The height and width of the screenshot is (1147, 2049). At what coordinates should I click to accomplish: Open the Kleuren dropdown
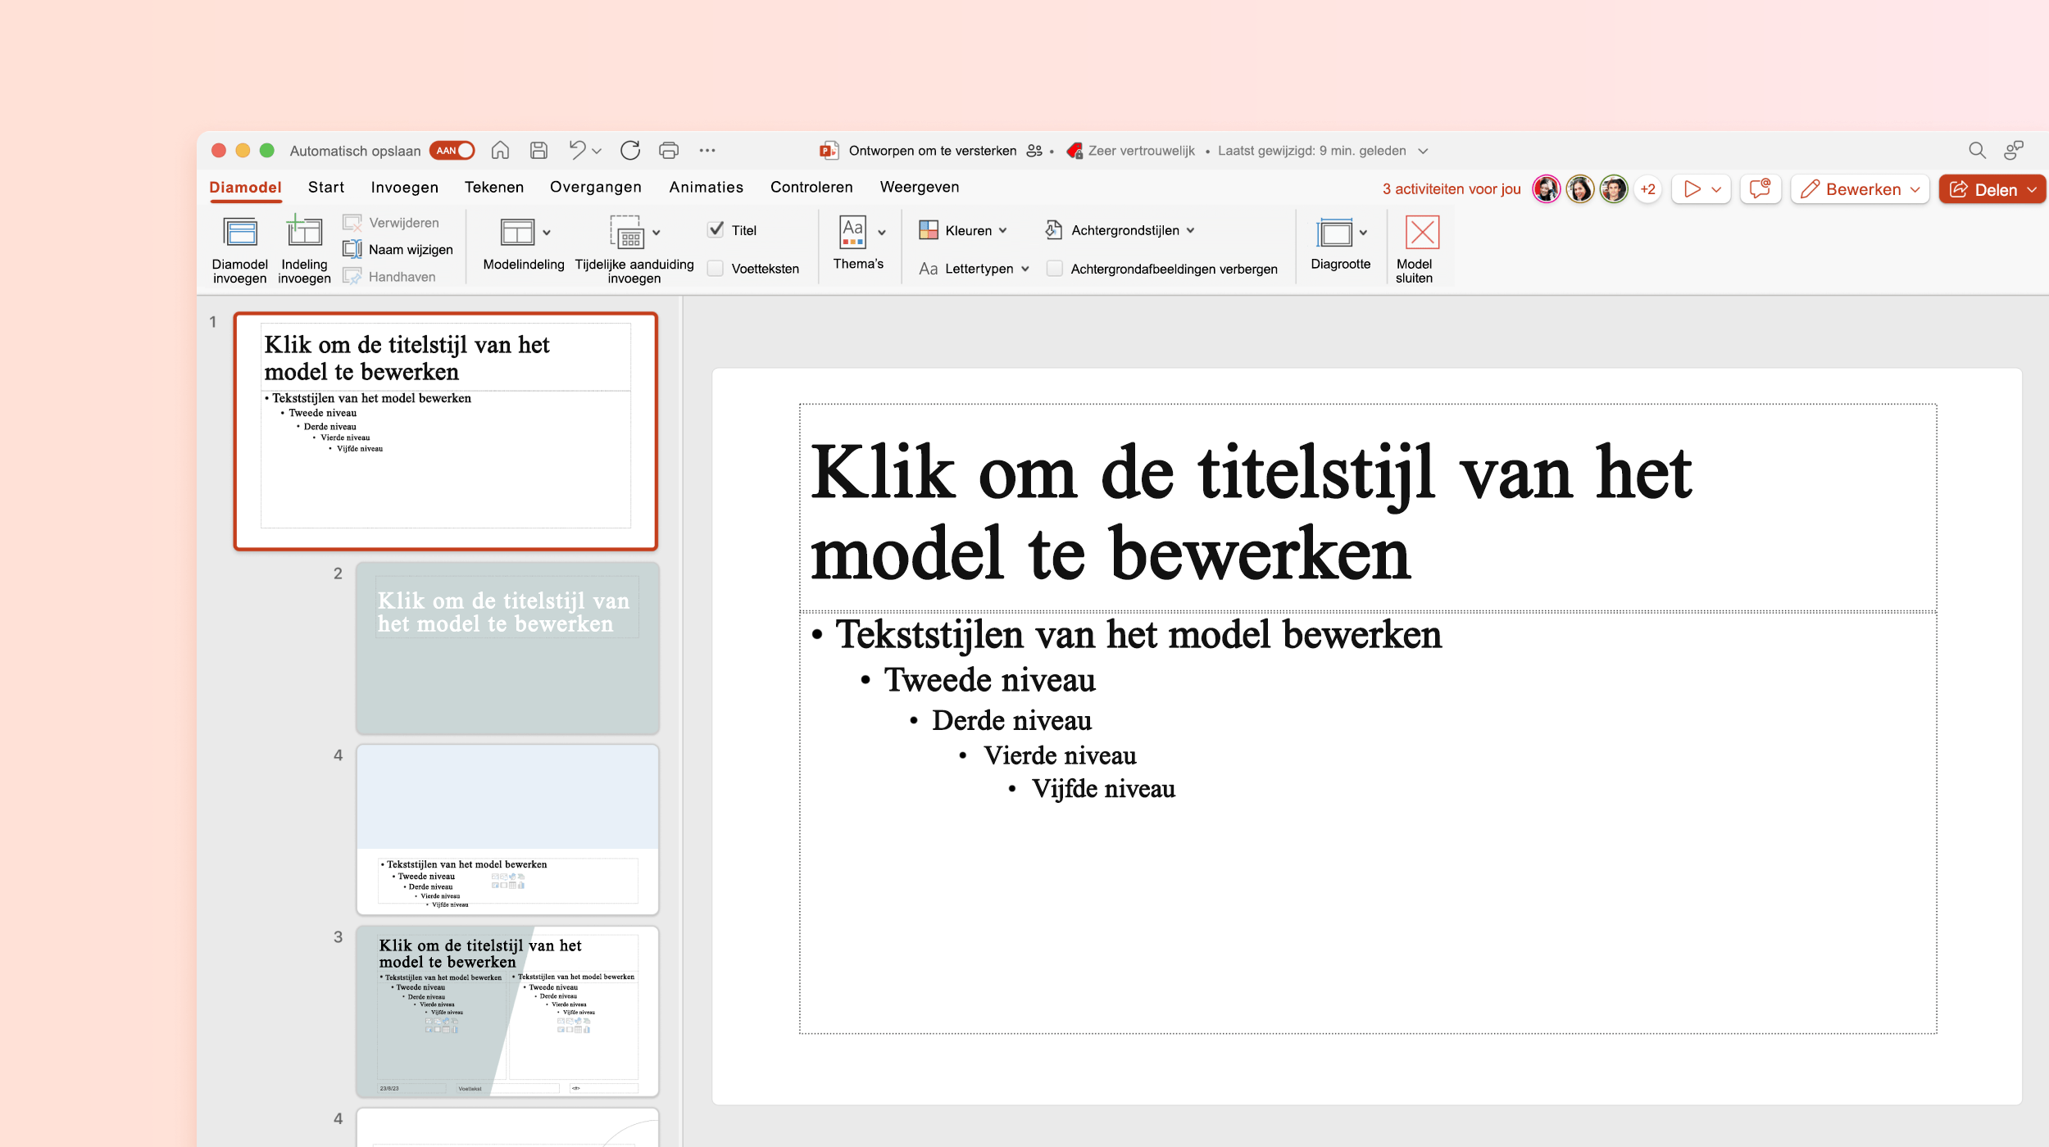[963, 230]
